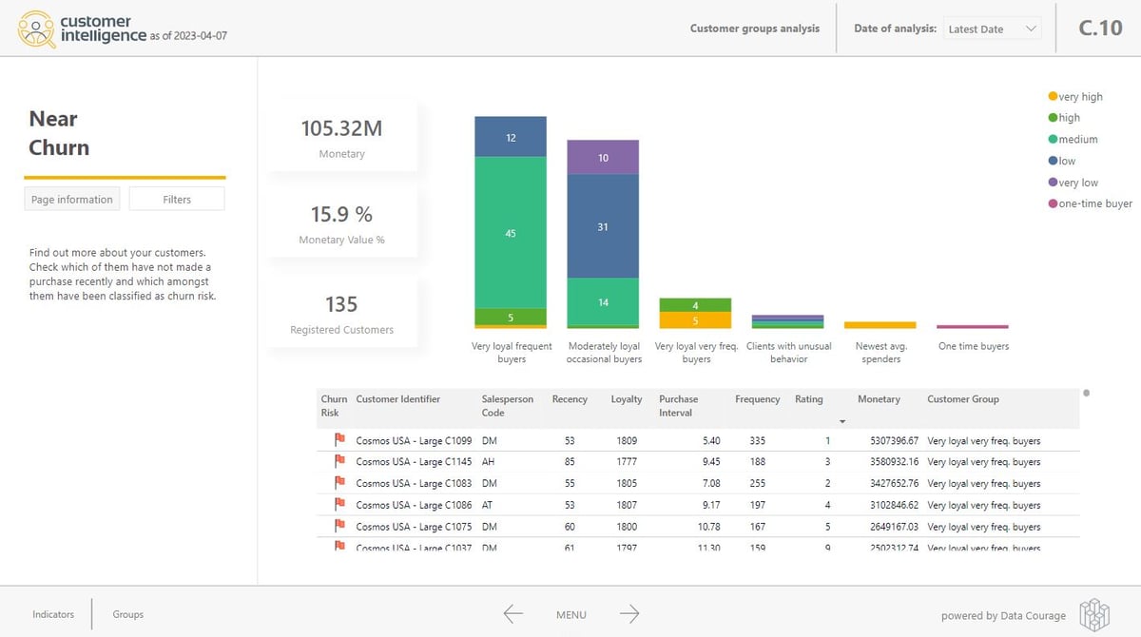Click the MENU button
The image size is (1141, 637).
pos(570,615)
